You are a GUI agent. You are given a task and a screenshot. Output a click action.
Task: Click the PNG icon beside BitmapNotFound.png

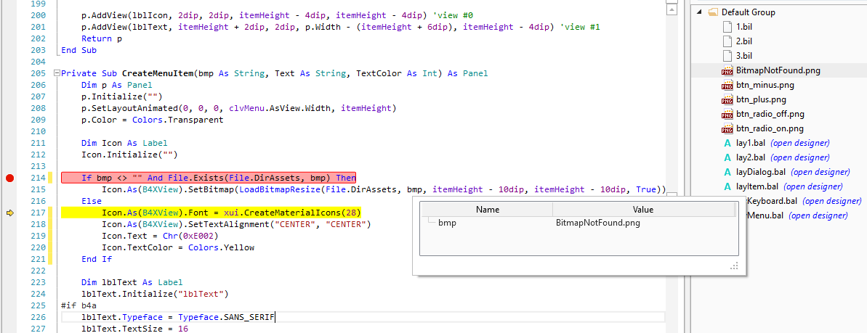click(x=727, y=70)
